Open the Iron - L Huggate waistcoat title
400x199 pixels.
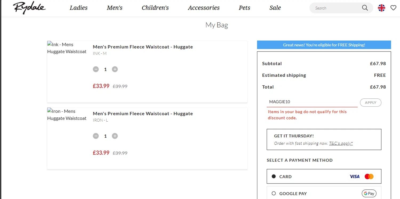click(x=143, y=113)
